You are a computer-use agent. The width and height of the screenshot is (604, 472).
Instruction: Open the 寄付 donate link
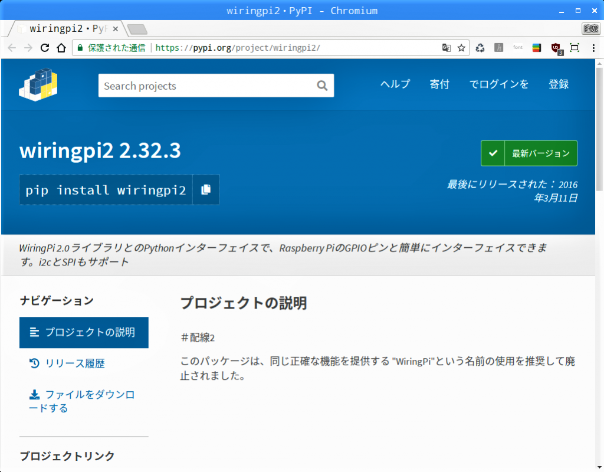tap(439, 84)
